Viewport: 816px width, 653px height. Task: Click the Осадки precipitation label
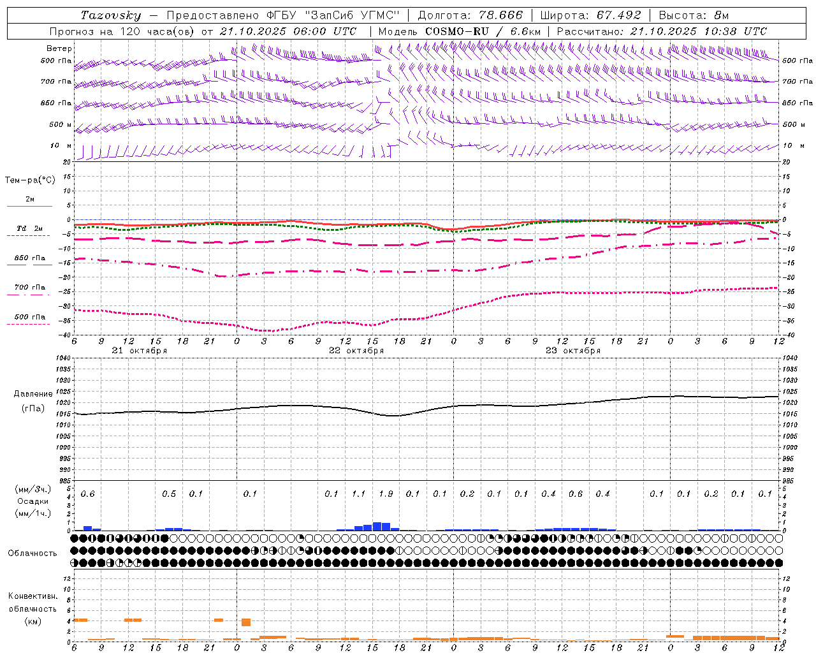coord(33,501)
